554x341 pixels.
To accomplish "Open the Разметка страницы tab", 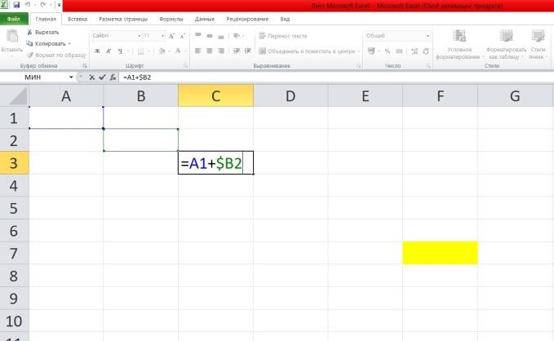I will click(x=123, y=19).
